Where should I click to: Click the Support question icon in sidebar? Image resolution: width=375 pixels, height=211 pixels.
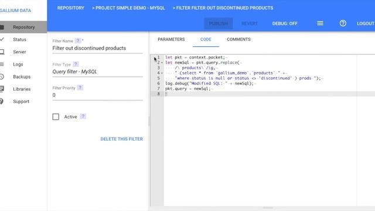click(x=2, y=101)
